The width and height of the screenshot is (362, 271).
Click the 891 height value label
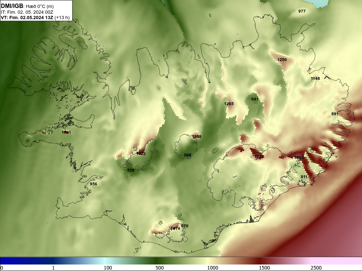335,114
